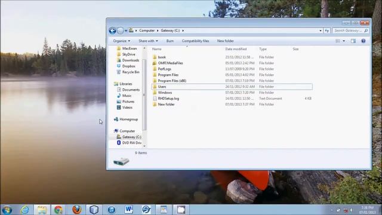This screenshot has height=215, width=382.
Task: Select SkyDrive in the navigation pane
Action: coord(129,54)
